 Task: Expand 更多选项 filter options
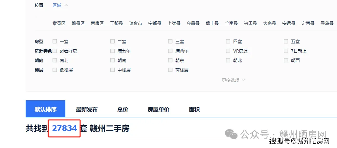click(233, 80)
